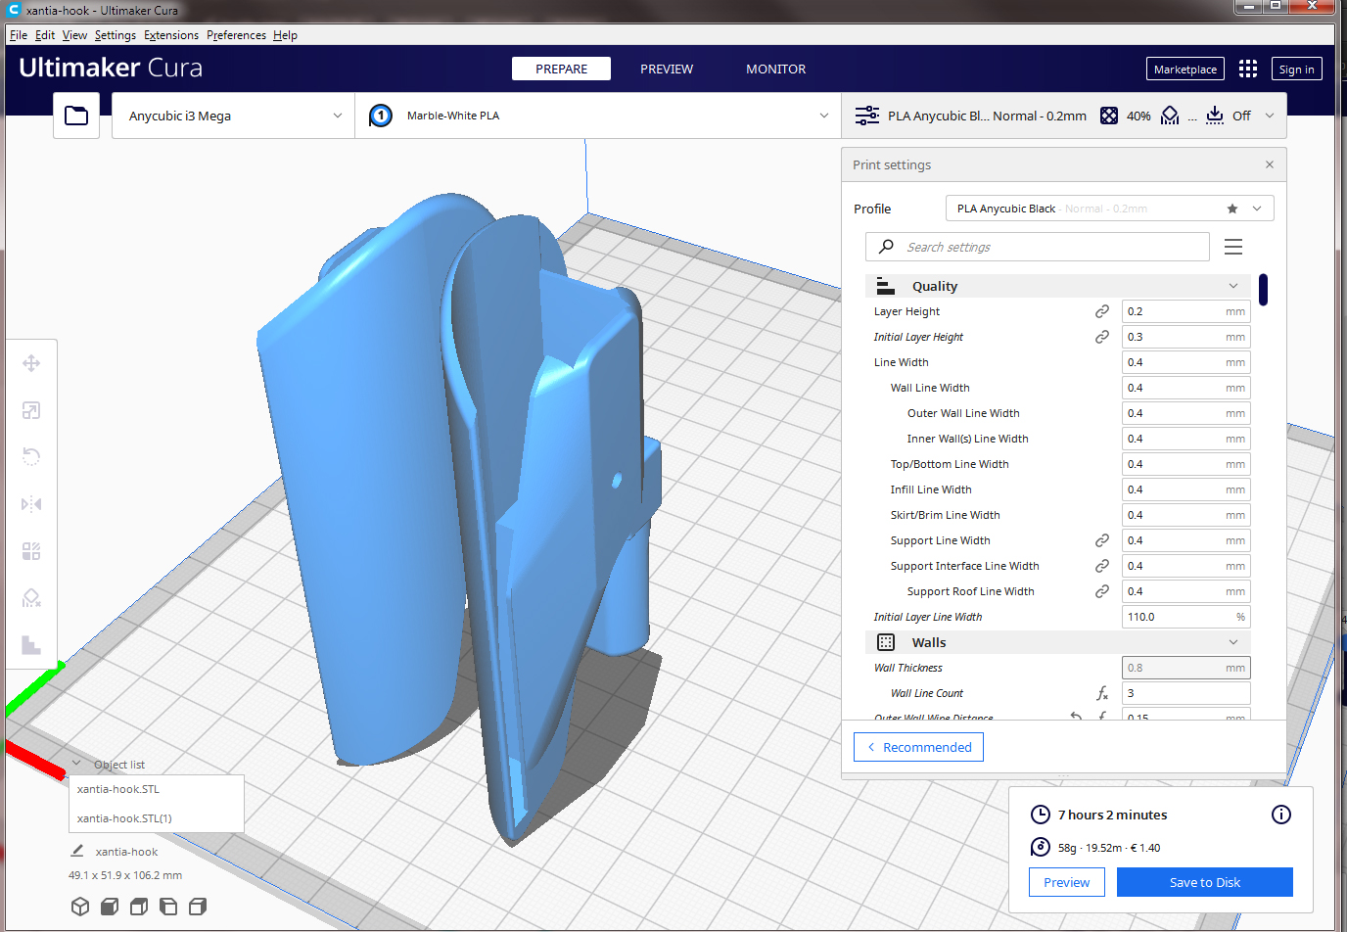Collapse the print settings summary chevron

click(x=1270, y=116)
